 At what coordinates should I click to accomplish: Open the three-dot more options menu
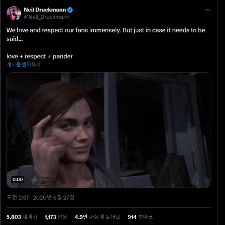(x=208, y=10)
